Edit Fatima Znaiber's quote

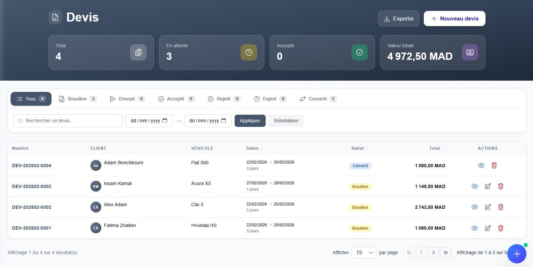tap(488, 228)
